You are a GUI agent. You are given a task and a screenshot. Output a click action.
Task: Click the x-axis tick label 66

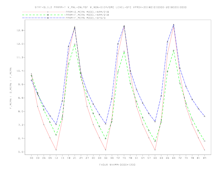(168, 158)
